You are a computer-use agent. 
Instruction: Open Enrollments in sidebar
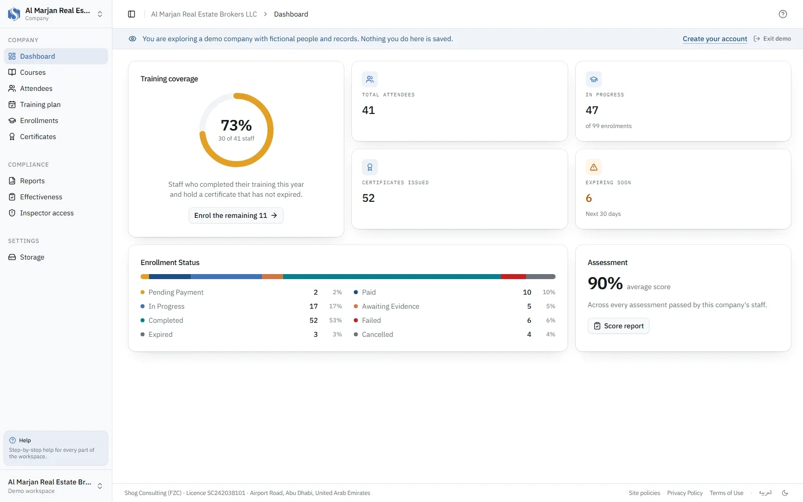(56, 120)
